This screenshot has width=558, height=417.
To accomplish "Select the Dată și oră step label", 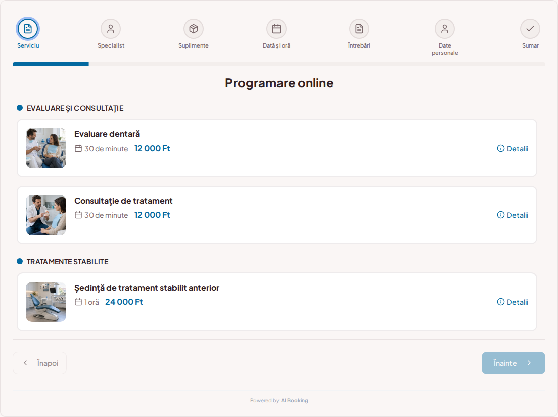I will tap(276, 45).
